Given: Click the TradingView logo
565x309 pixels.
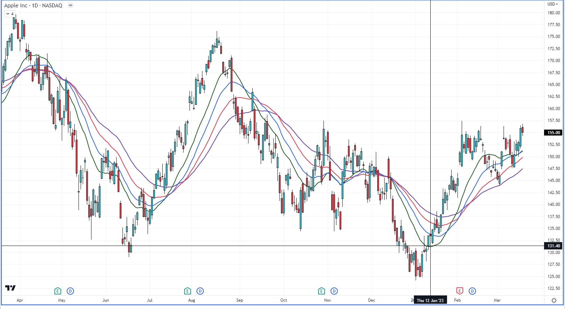Looking at the screenshot, I should click(10, 288).
